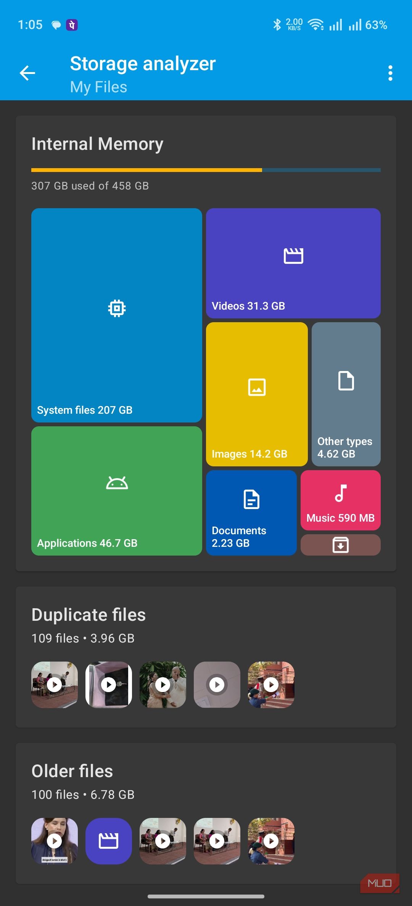Open the Other types 4.62 GB tile
The width and height of the screenshot is (412, 906).
click(x=346, y=394)
